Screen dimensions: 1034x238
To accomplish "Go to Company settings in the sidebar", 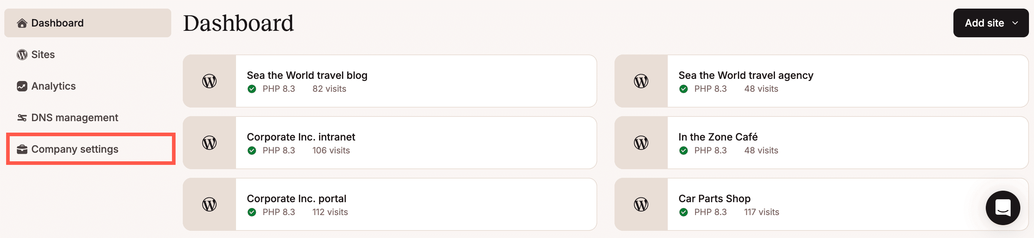I will tap(75, 149).
